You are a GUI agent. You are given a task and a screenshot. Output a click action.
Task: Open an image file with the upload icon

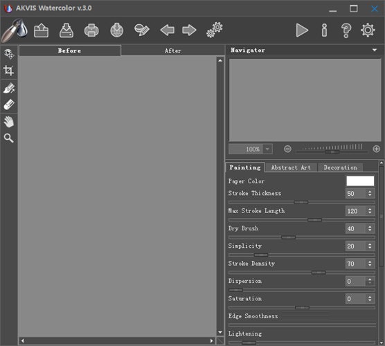41,30
